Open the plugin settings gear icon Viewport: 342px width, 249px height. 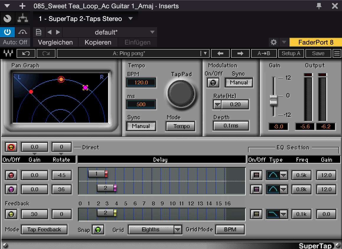[274, 42]
